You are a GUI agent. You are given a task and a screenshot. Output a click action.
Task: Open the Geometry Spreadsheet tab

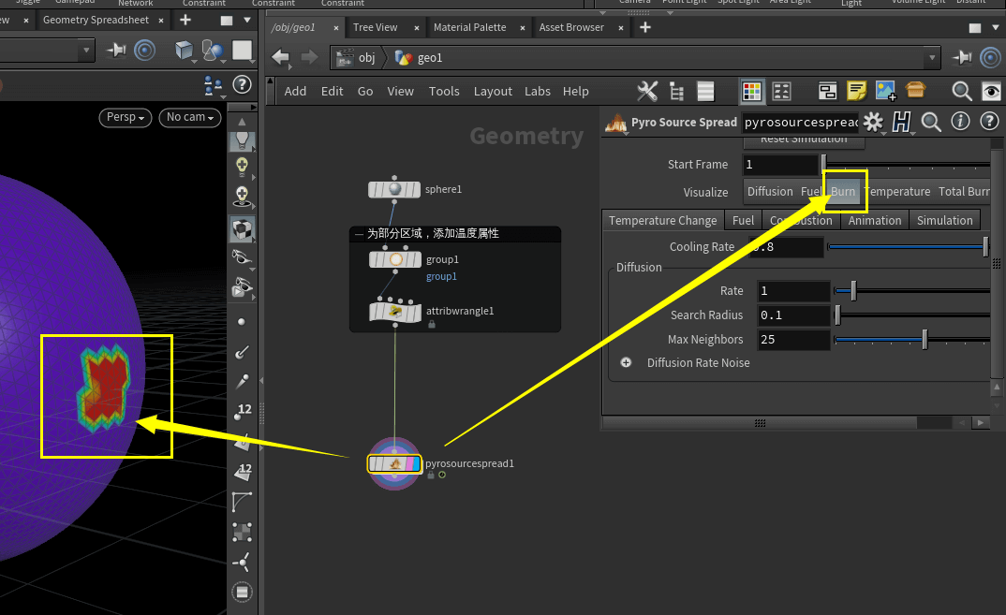coord(96,20)
